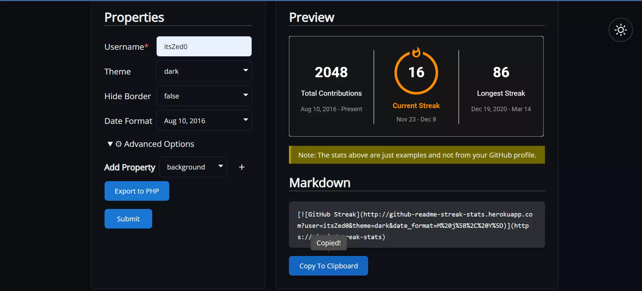Open the Add Property background dropdown
642x291 pixels.
[x=193, y=167]
